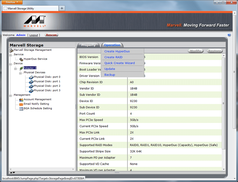Click the Max PCIe Speed label

coord(91,120)
